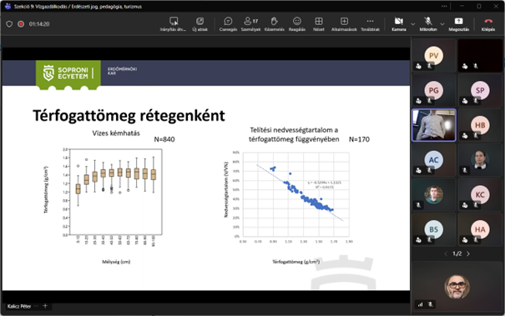The width and height of the screenshot is (505, 316).
Task: Share screen using the Megosztás button
Action: [458, 24]
